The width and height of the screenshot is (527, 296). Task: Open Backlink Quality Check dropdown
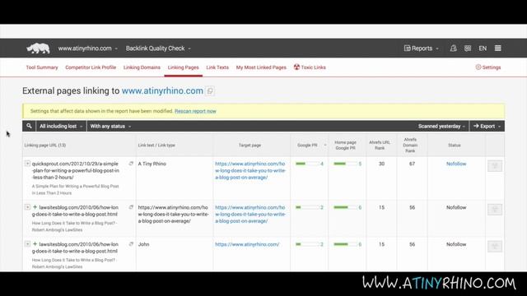pos(158,49)
